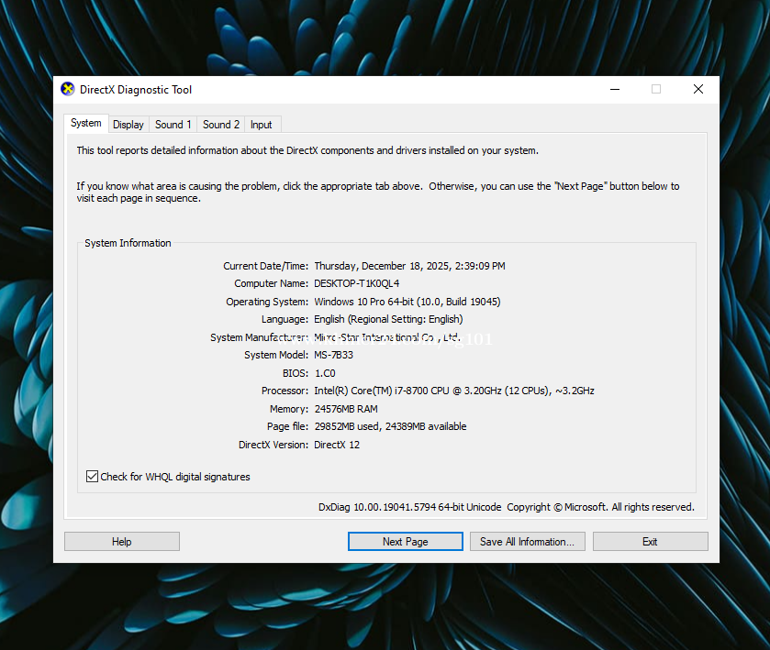770x650 pixels.
Task: Switch to the System tab
Action: (x=86, y=123)
